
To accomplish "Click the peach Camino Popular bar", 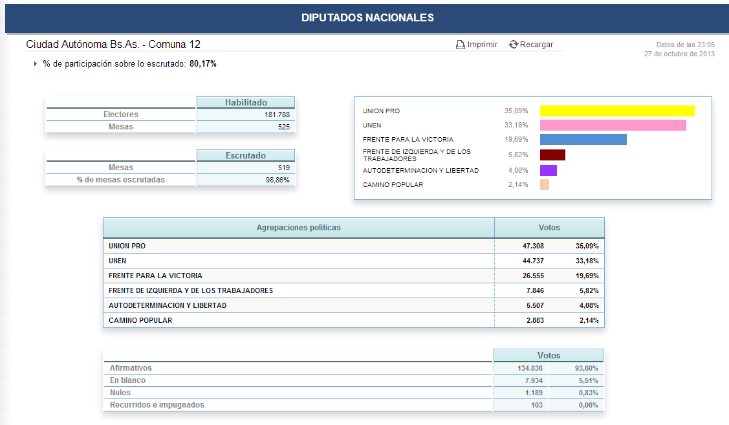I will [544, 185].
